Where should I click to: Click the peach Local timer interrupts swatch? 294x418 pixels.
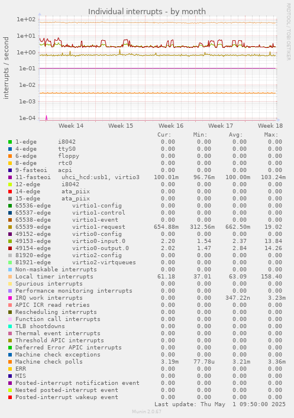[10, 277]
